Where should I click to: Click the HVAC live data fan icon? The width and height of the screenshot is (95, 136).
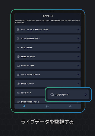click(18, 84)
